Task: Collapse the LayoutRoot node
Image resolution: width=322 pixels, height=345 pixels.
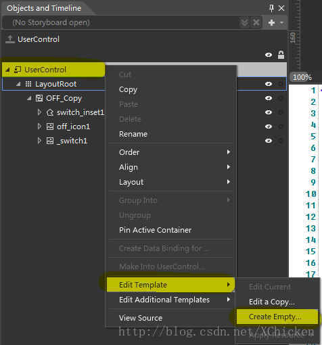Action: 18,84
